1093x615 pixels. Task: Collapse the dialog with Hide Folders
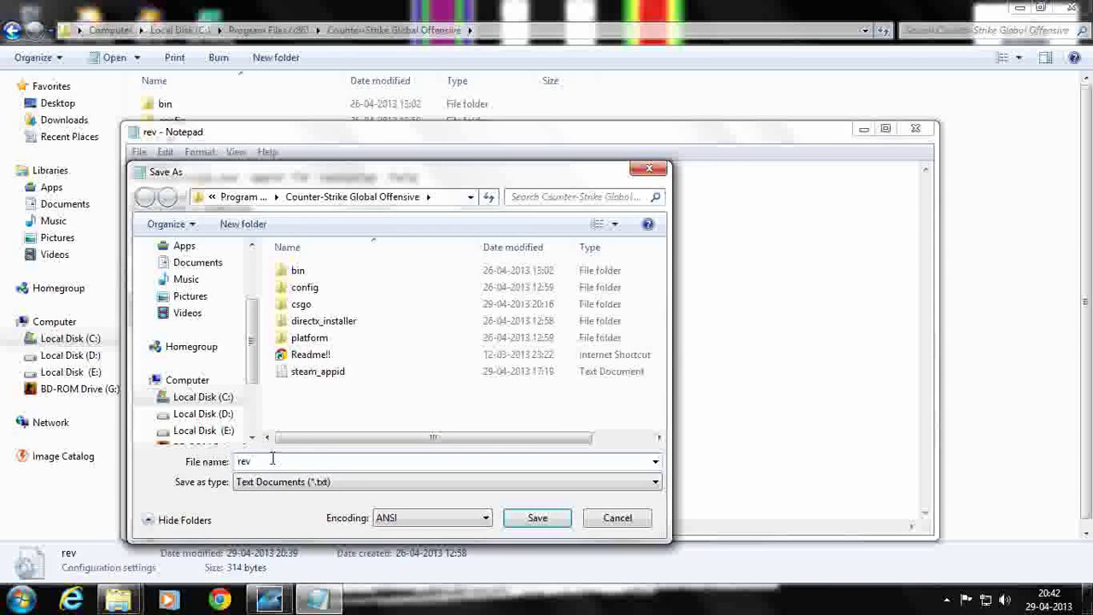[177, 519]
